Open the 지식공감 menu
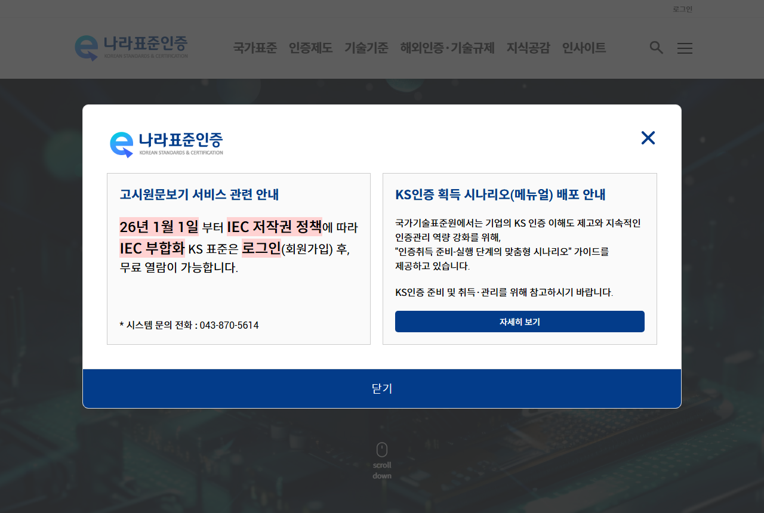Image resolution: width=764 pixels, height=513 pixels. (528, 48)
